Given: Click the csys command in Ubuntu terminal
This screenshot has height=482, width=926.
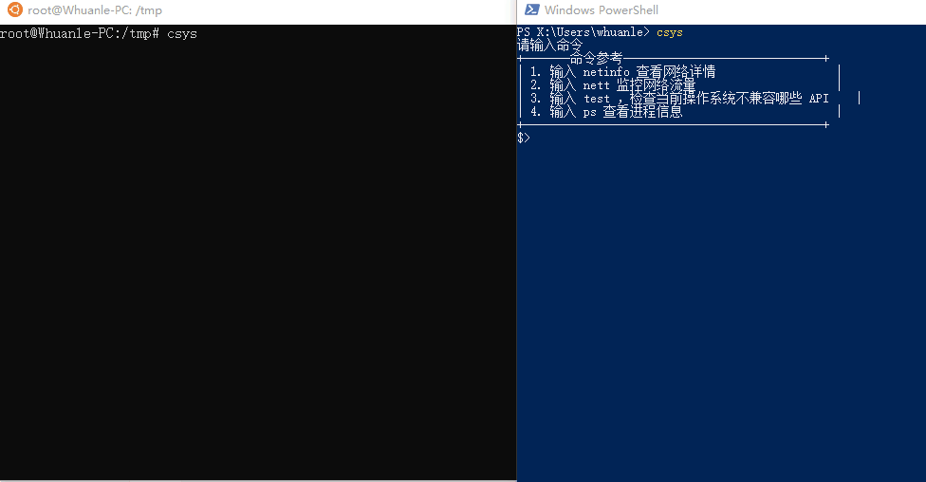Looking at the screenshot, I should tap(182, 34).
